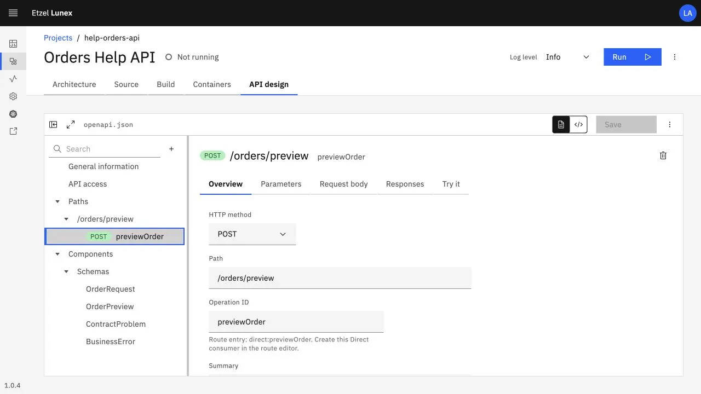Go to the Projects breadcrumb link

(x=58, y=38)
